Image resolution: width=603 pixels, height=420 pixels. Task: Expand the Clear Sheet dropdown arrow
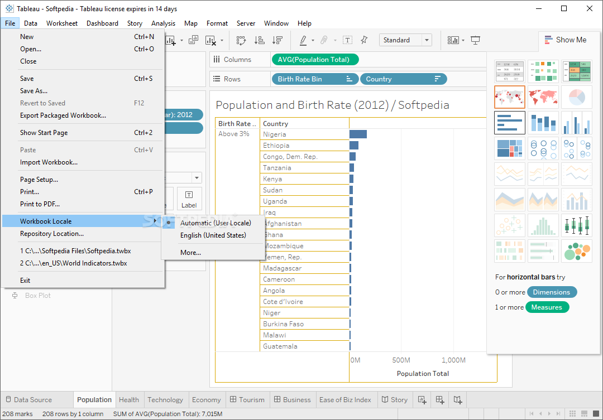pyautogui.click(x=222, y=40)
